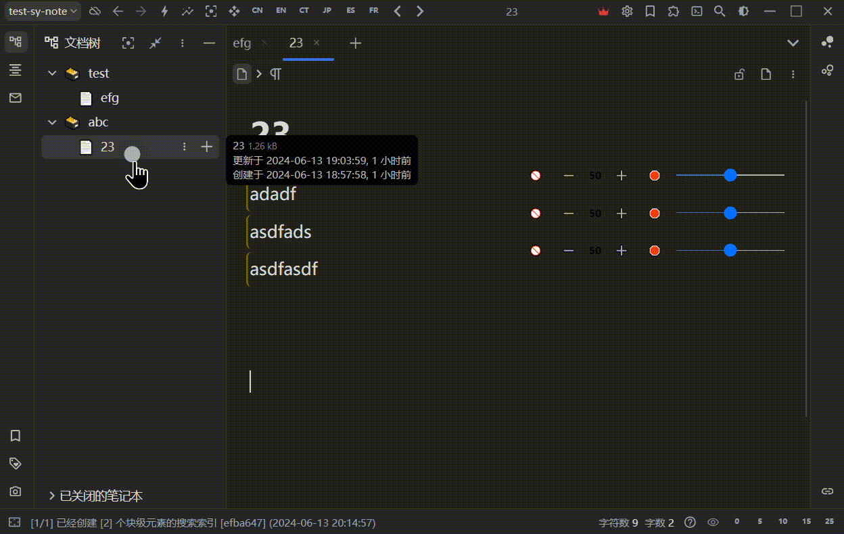Open the graph view in right dock
The height and width of the screenshot is (534, 844).
[827, 42]
